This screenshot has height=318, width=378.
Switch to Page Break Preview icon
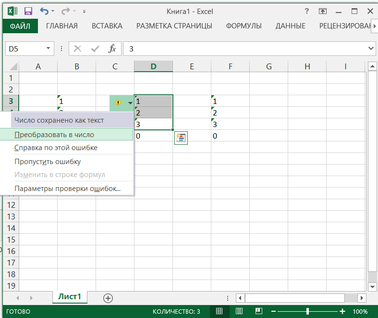[259, 311]
